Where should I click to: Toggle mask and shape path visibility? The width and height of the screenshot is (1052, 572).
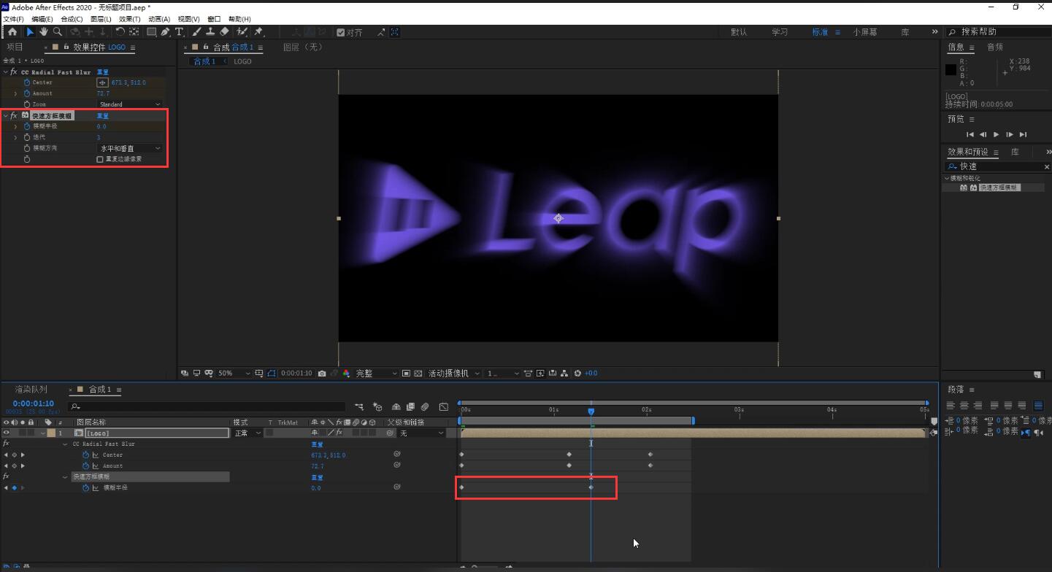click(x=271, y=373)
